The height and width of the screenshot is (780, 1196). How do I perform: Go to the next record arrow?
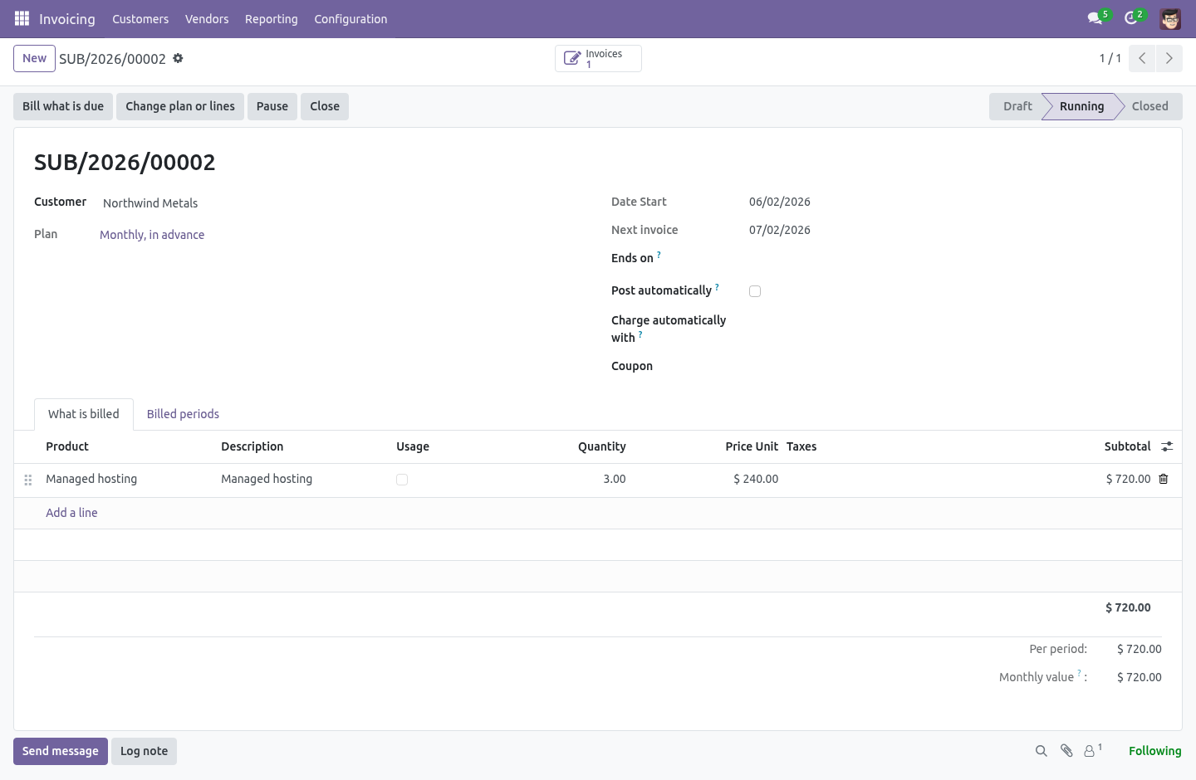[x=1169, y=58]
